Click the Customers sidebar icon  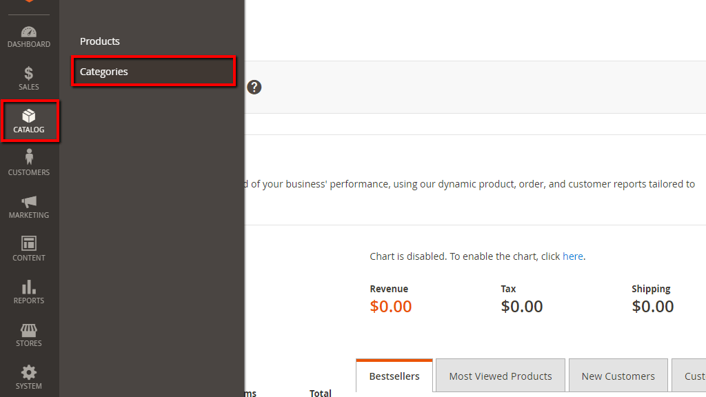[x=28, y=163]
